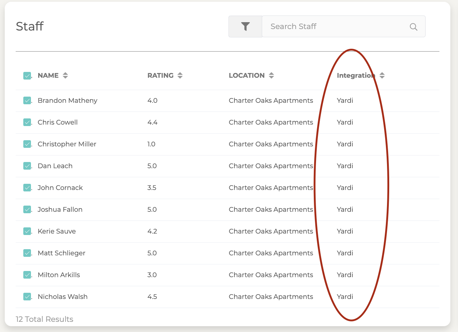This screenshot has width=458, height=332.
Task: Click the LOCATION column header label
Action: (247, 76)
